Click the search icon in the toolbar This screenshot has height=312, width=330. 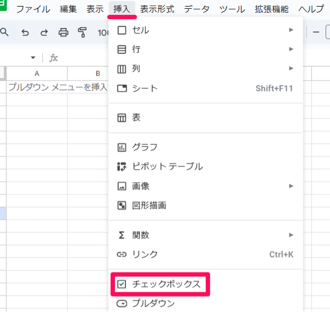4,33
